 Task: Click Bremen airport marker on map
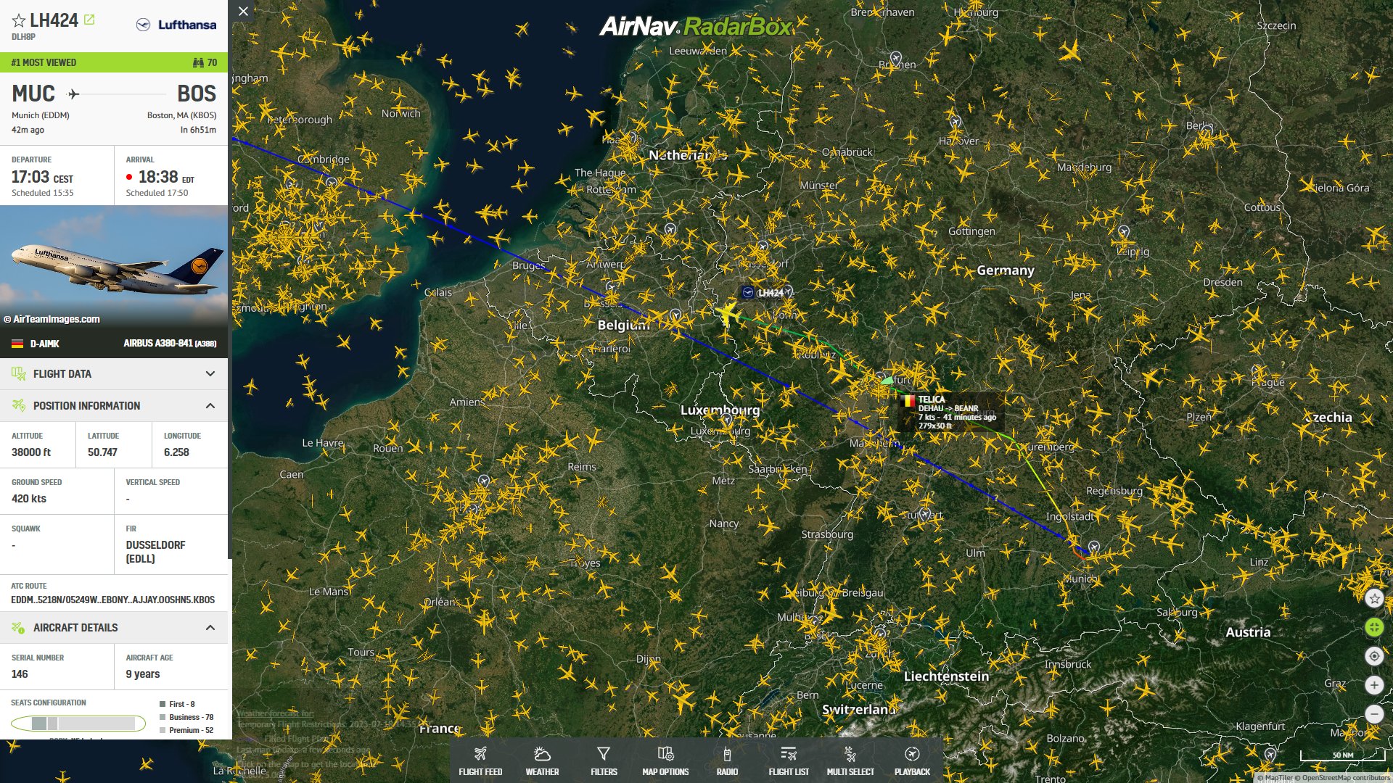click(896, 57)
